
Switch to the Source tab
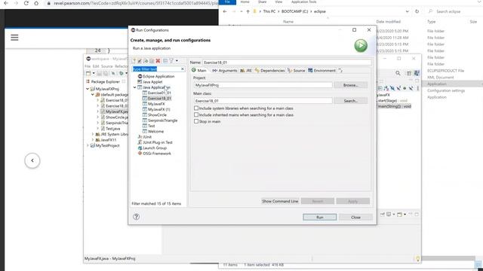296,70
